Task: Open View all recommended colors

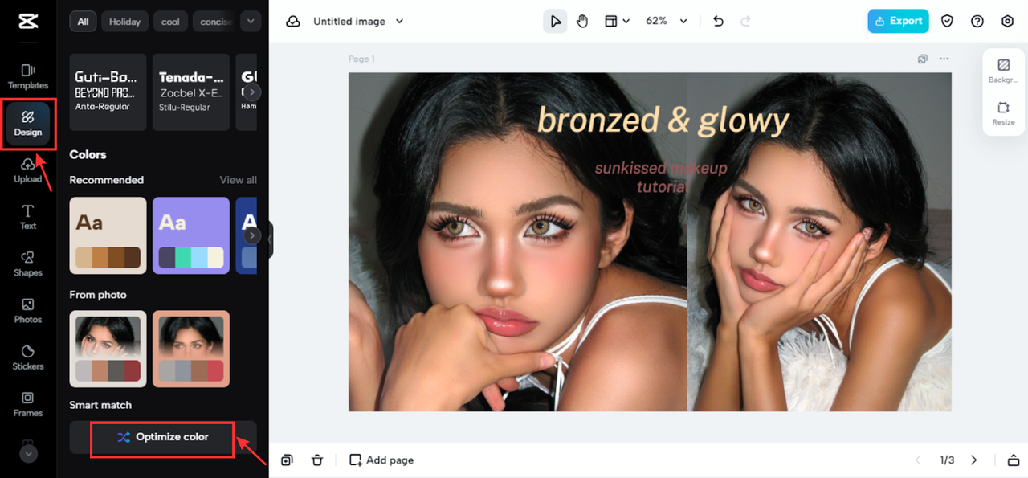Action: coord(238,180)
